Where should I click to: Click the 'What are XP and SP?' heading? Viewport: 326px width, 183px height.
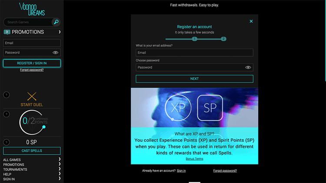point(194,134)
